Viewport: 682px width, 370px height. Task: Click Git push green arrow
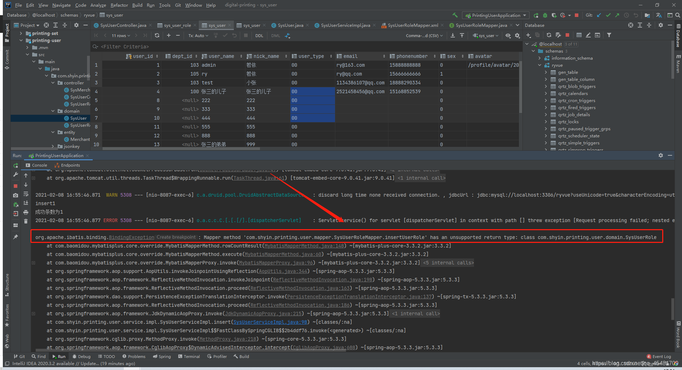pos(617,15)
